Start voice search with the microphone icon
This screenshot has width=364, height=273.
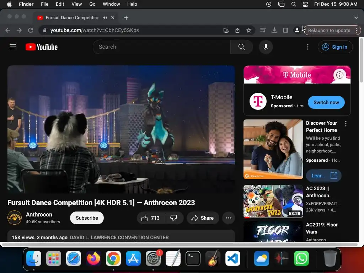[266, 47]
